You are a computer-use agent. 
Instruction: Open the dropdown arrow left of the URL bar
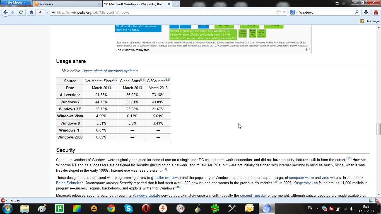point(47,13)
